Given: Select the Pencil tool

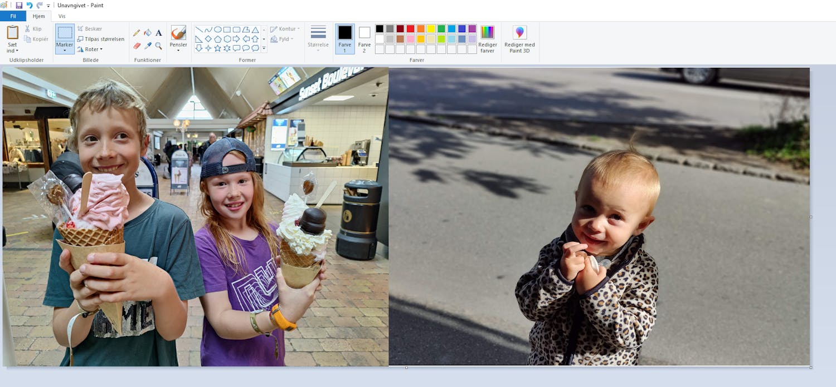Looking at the screenshot, I should click(x=135, y=32).
